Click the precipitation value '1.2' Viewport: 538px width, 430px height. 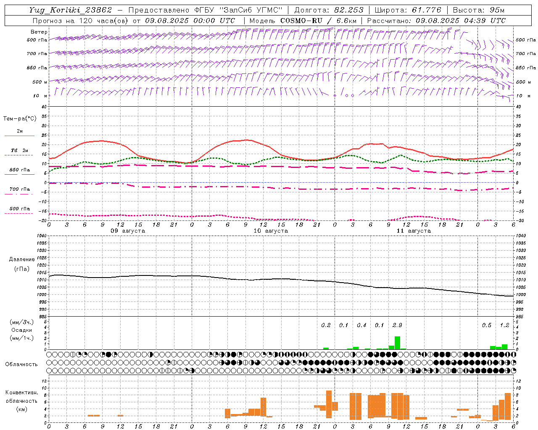[x=504, y=325]
